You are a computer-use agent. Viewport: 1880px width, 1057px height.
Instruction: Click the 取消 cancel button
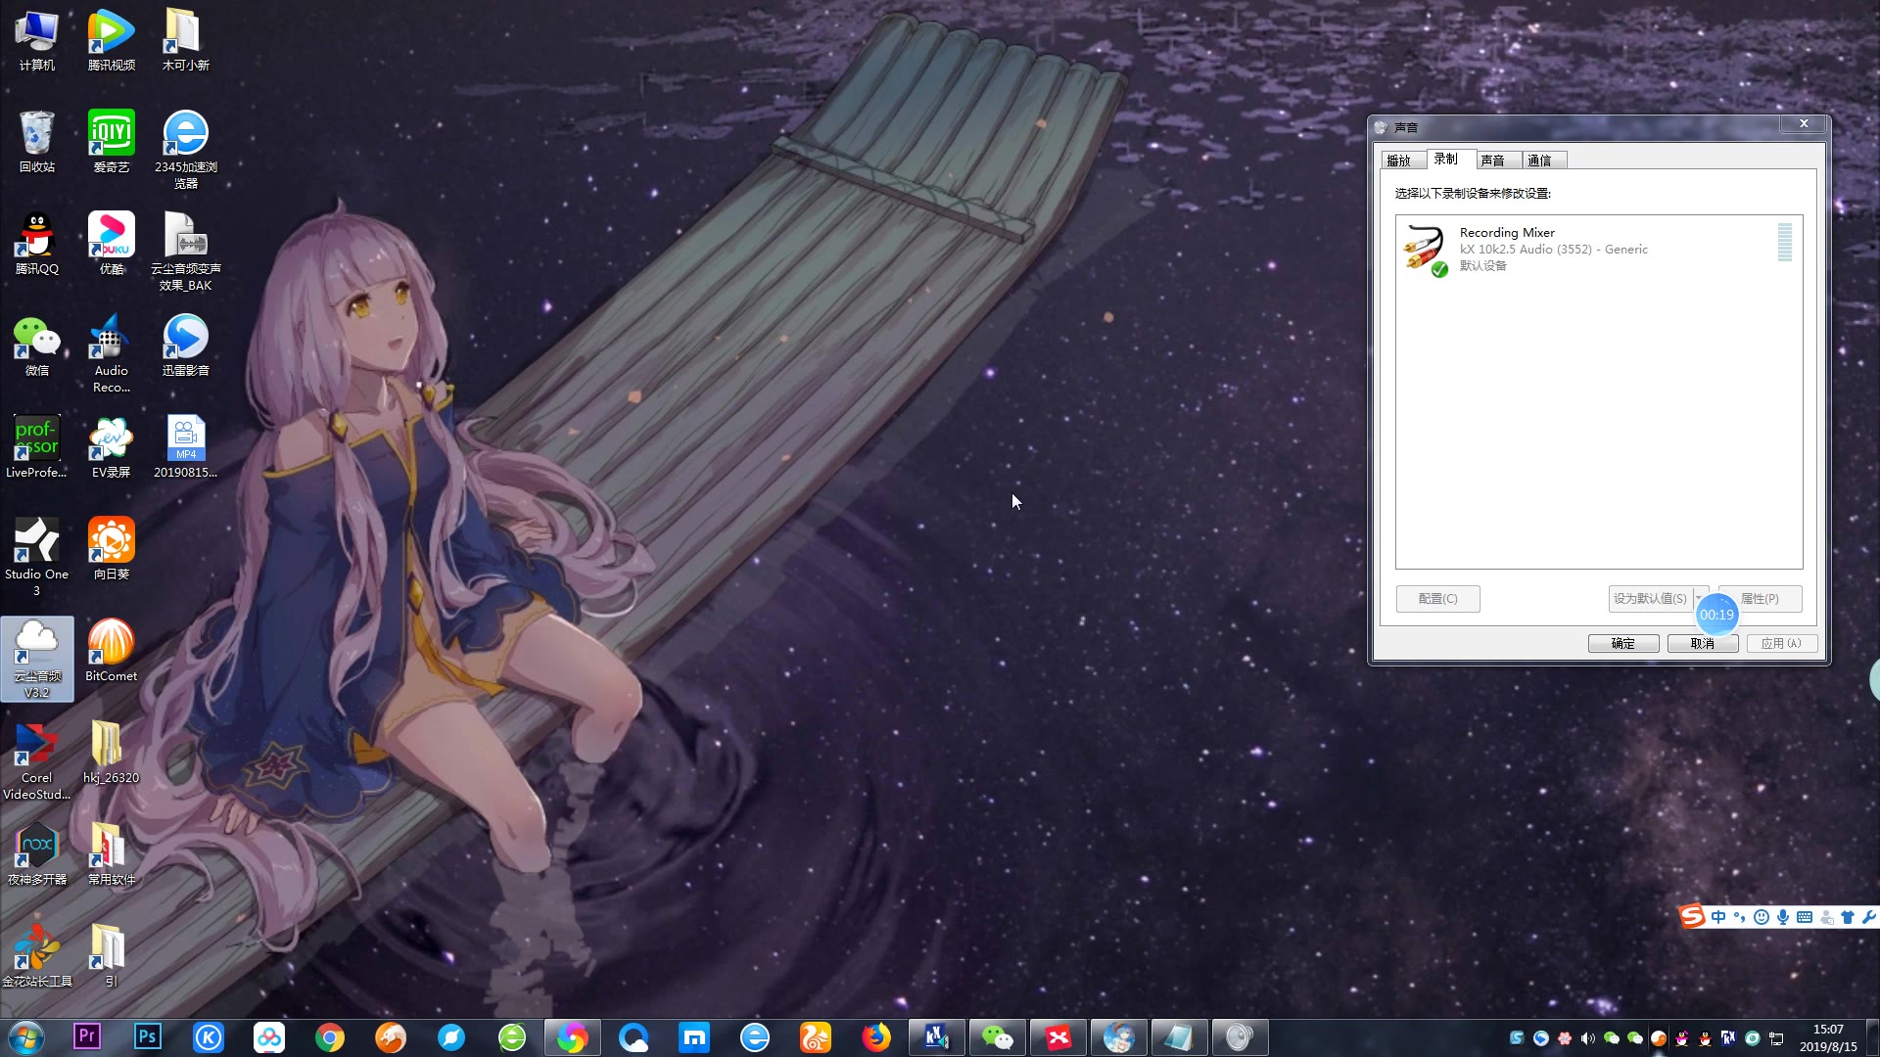1702,643
